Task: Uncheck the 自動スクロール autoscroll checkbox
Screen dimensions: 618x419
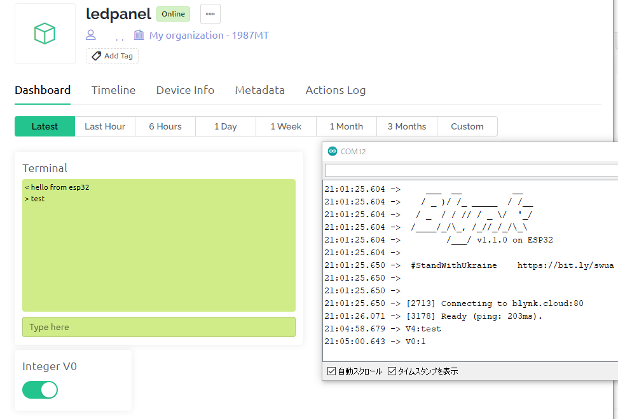Action: click(x=332, y=371)
